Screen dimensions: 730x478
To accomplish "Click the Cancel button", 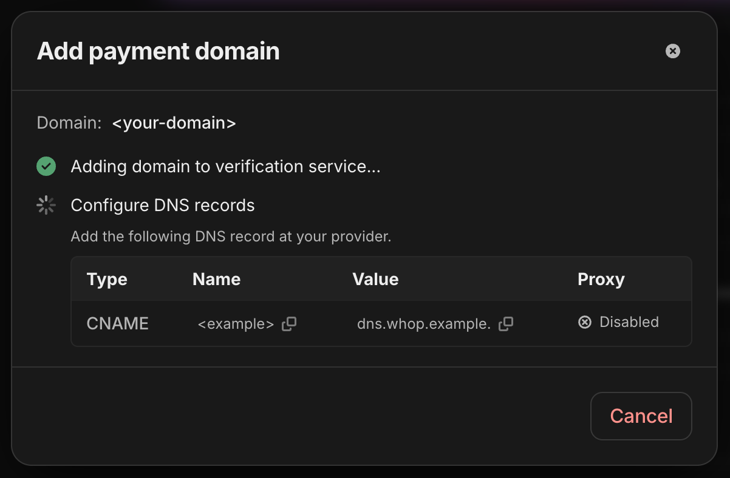I will click(641, 416).
